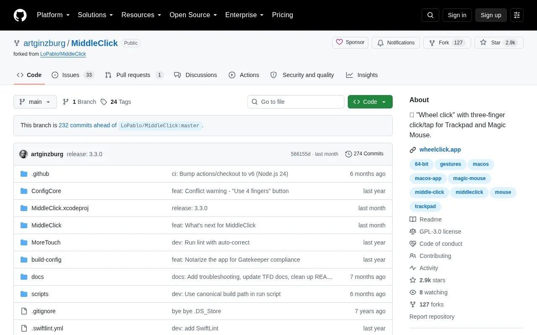Open the LoPablo/MiddleClick parent repository link
The width and height of the screenshot is (537, 335).
click(63, 54)
